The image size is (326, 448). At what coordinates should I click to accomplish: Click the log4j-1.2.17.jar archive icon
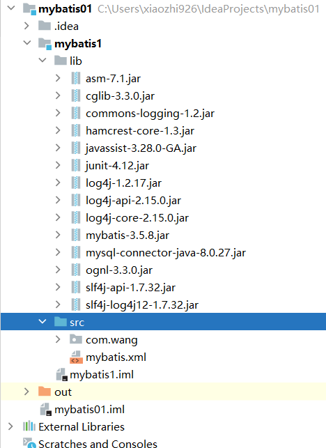pos(76,183)
